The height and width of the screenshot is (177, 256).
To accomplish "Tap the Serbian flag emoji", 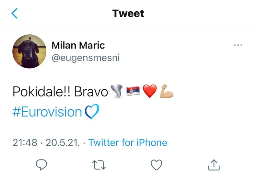I will [132, 92].
